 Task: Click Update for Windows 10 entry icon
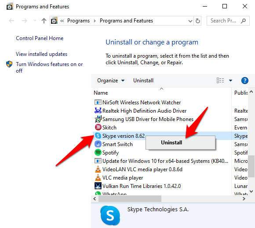[98, 161]
